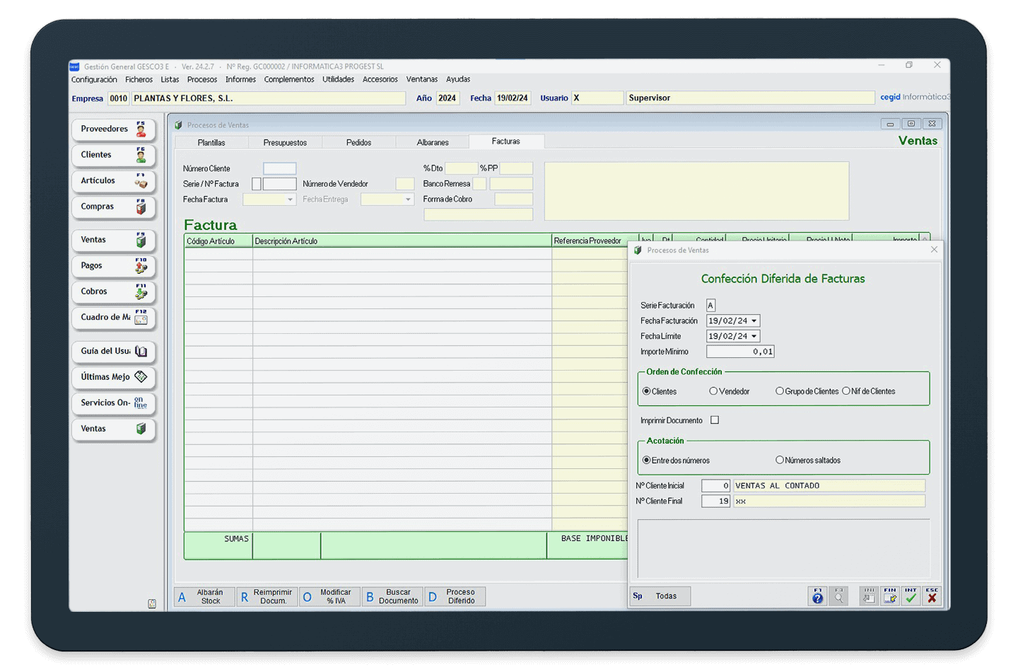Click the F1 help question mark icon

tap(817, 596)
